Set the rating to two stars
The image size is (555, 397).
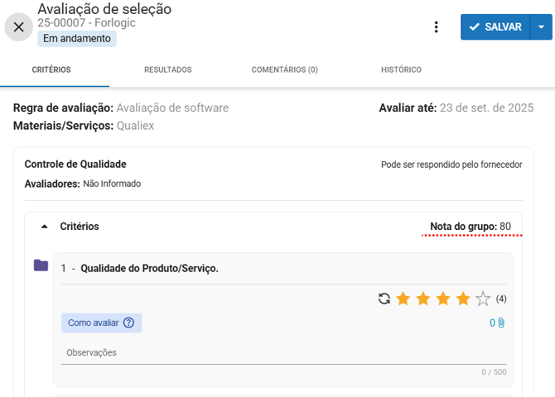click(423, 299)
